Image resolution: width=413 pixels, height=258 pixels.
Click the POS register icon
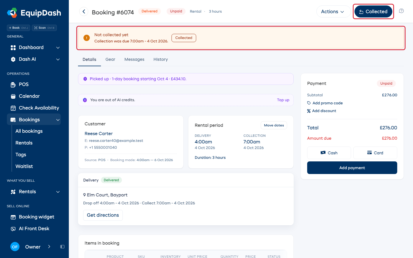coord(13,85)
